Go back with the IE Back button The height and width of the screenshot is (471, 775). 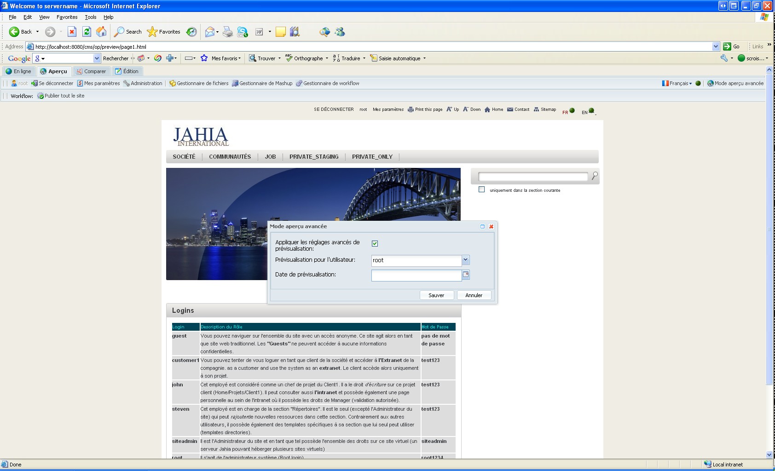tap(21, 32)
